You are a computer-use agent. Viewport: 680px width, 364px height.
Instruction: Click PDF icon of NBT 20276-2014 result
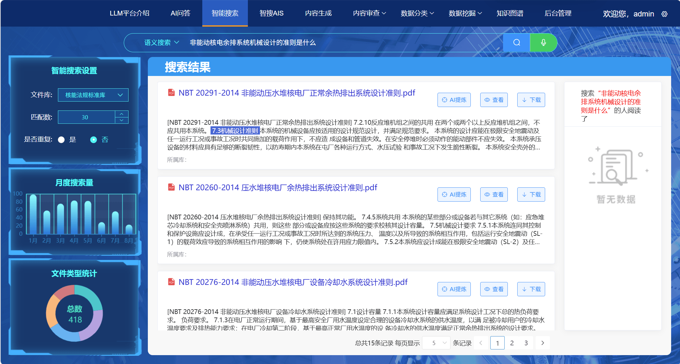171,282
